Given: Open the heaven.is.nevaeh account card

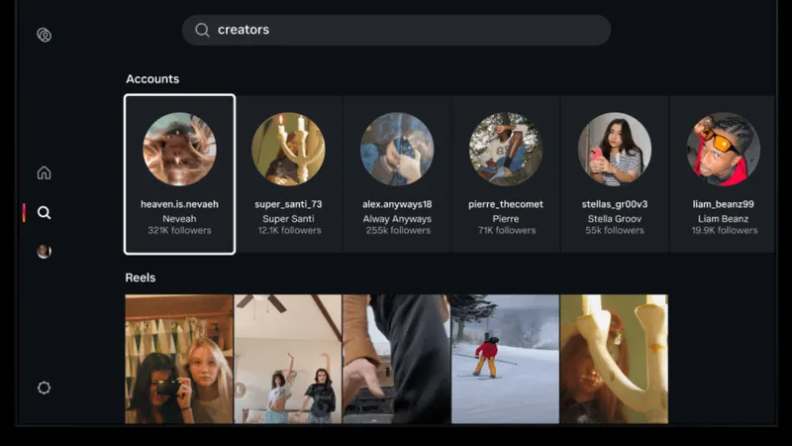Looking at the screenshot, I should pos(179,174).
